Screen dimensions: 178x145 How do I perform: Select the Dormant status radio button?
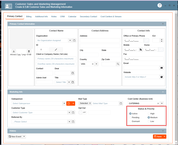(x=130, y=121)
